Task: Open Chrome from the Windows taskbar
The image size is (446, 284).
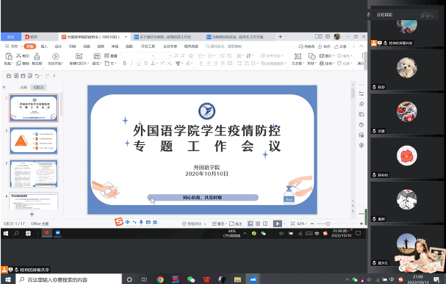Action: coord(160,279)
